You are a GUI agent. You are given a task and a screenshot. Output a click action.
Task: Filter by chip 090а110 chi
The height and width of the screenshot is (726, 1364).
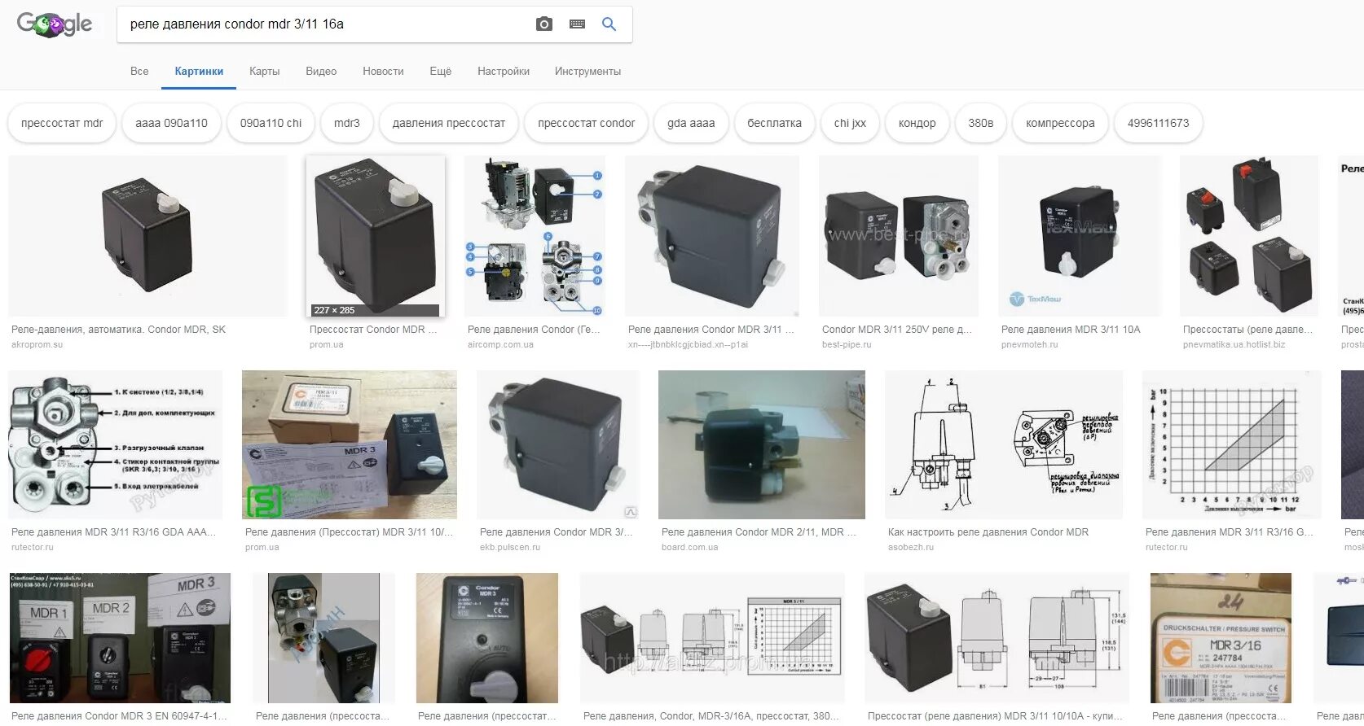click(271, 123)
